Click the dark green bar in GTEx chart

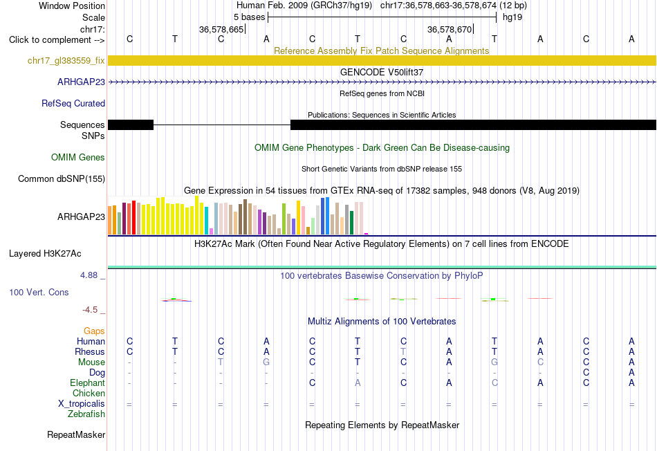351,223
